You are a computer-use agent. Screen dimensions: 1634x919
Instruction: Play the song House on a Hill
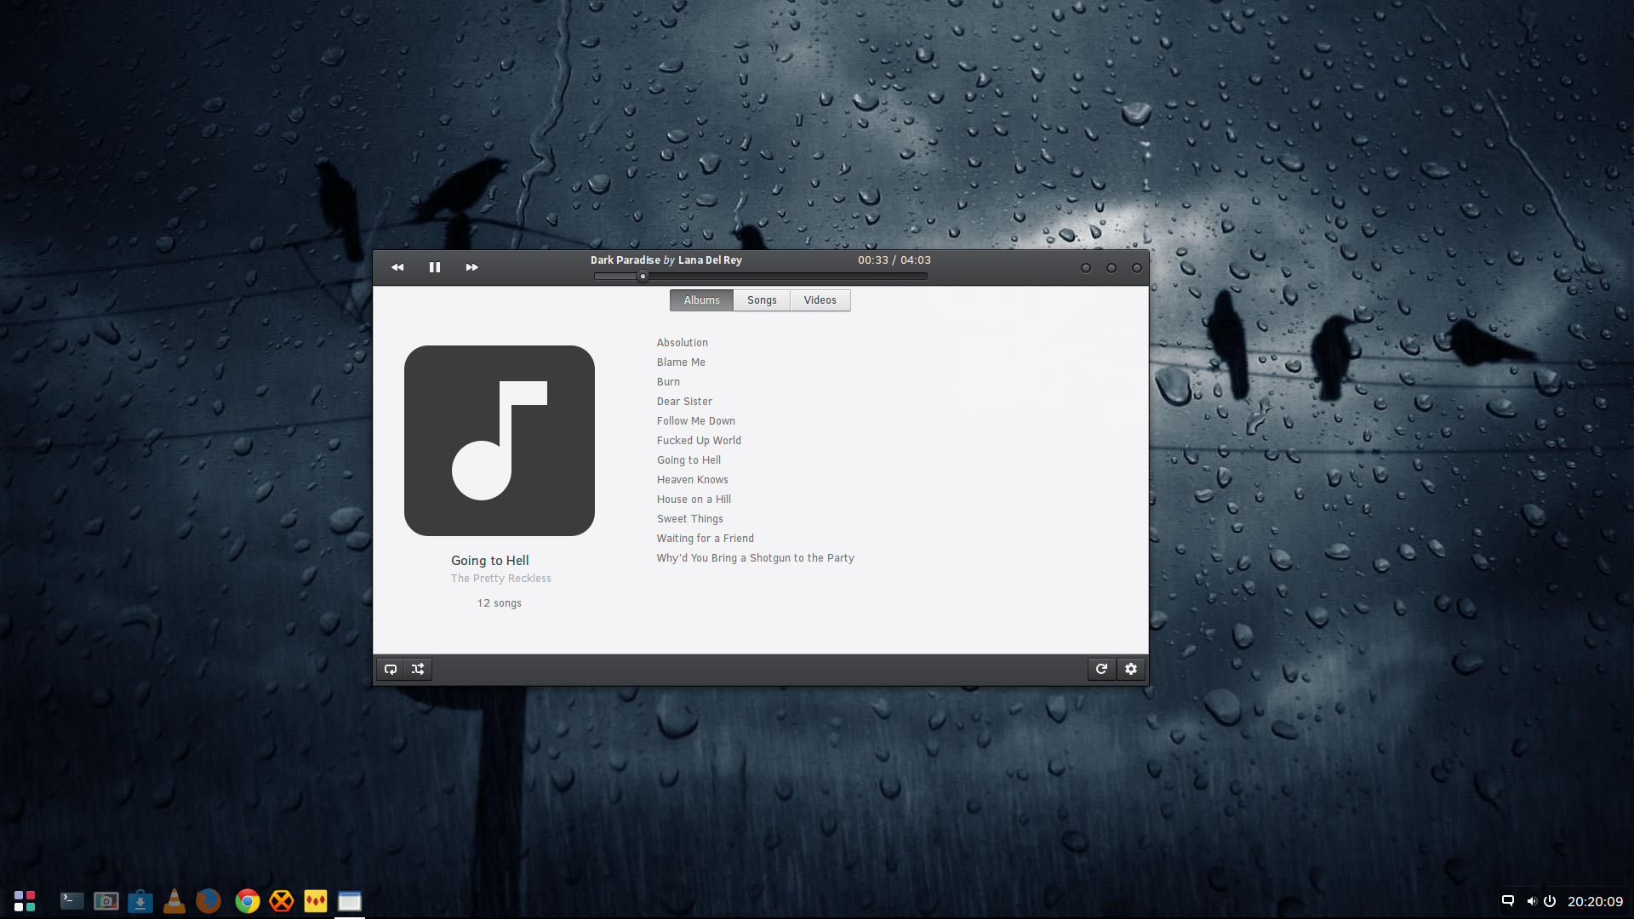pos(694,499)
